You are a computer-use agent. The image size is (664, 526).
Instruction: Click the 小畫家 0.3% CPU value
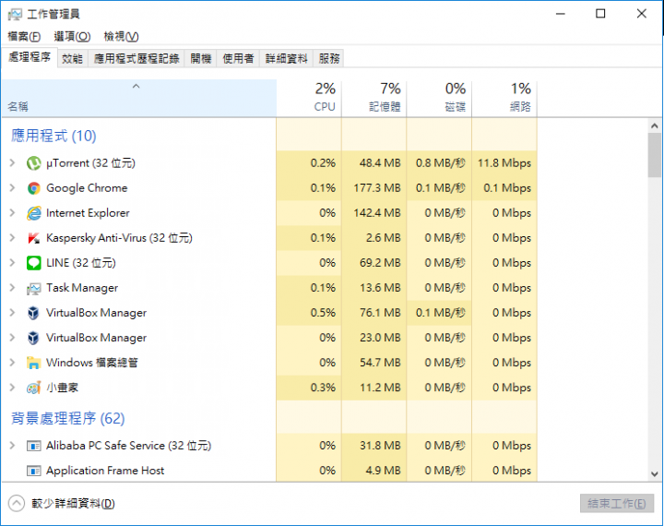323,388
